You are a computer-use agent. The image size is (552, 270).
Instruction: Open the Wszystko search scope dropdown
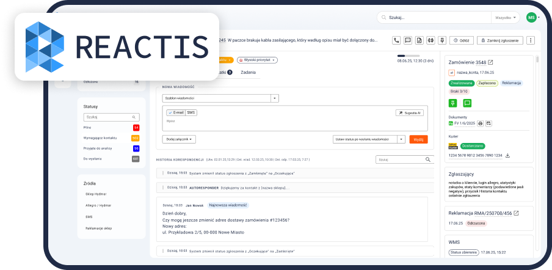coord(505,18)
